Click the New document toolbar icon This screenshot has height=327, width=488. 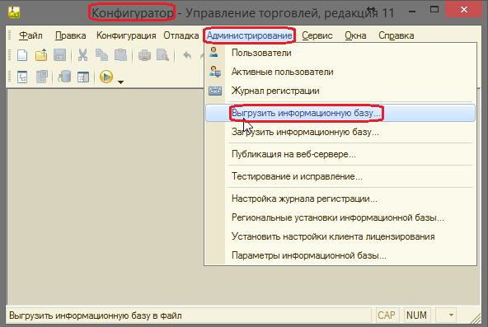22,55
